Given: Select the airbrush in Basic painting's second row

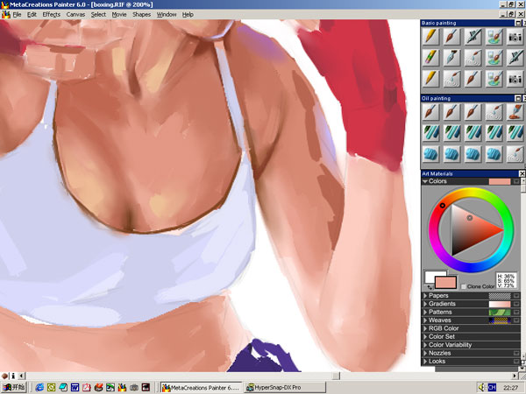Looking at the screenshot, I should click(x=515, y=58).
